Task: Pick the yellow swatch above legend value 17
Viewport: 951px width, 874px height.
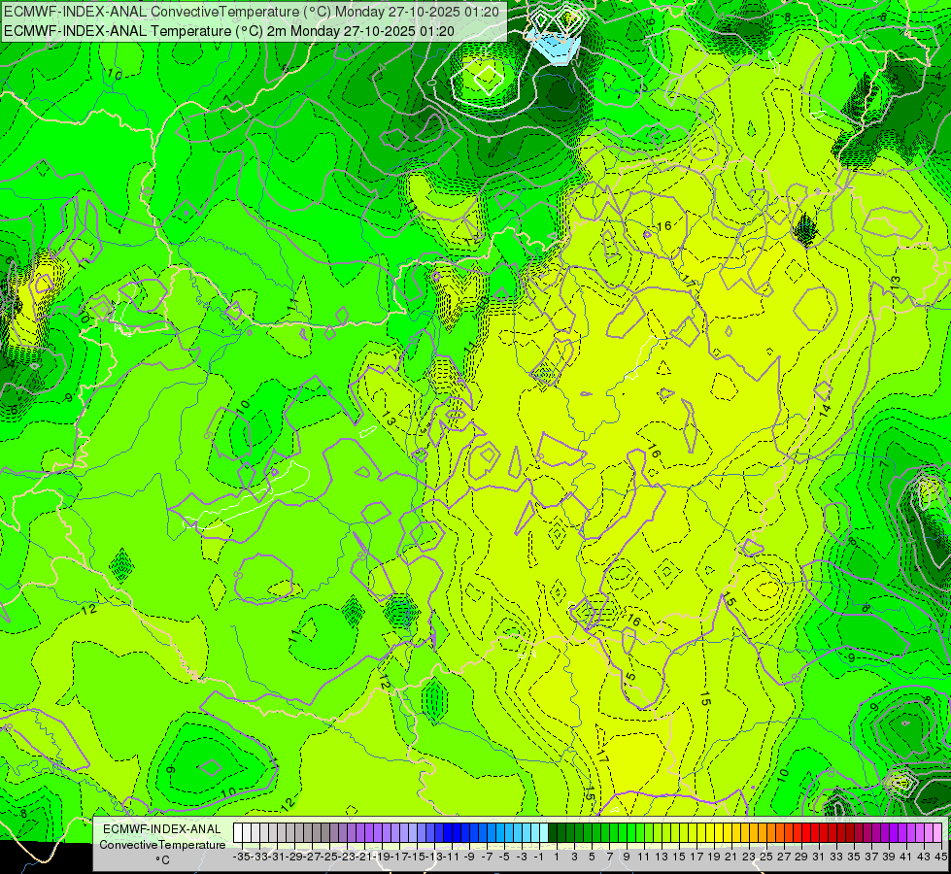Action: pos(694,833)
